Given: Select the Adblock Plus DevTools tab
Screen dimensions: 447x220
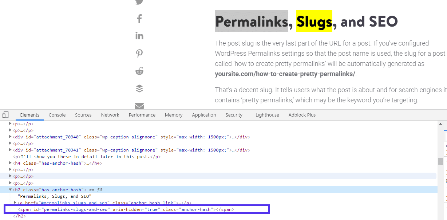Looking at the screenshot, I should tap(302, 115).
